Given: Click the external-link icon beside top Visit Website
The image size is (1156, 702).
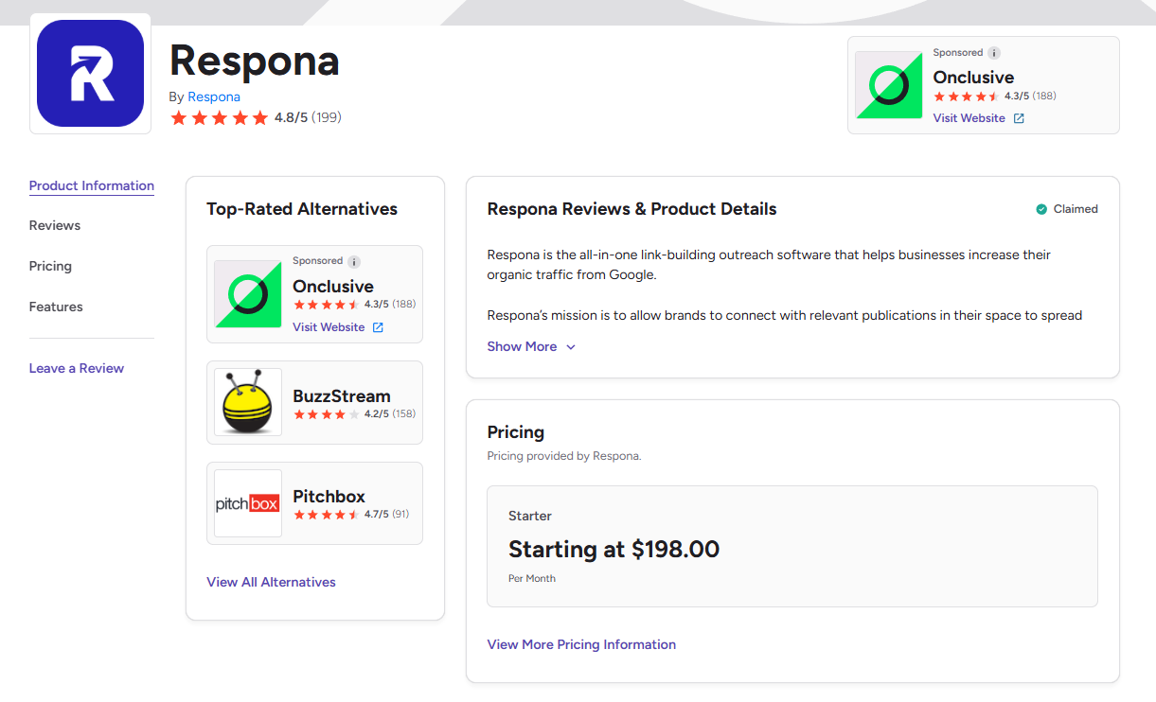Looking at the screenshot, I should coord(1018,117).
